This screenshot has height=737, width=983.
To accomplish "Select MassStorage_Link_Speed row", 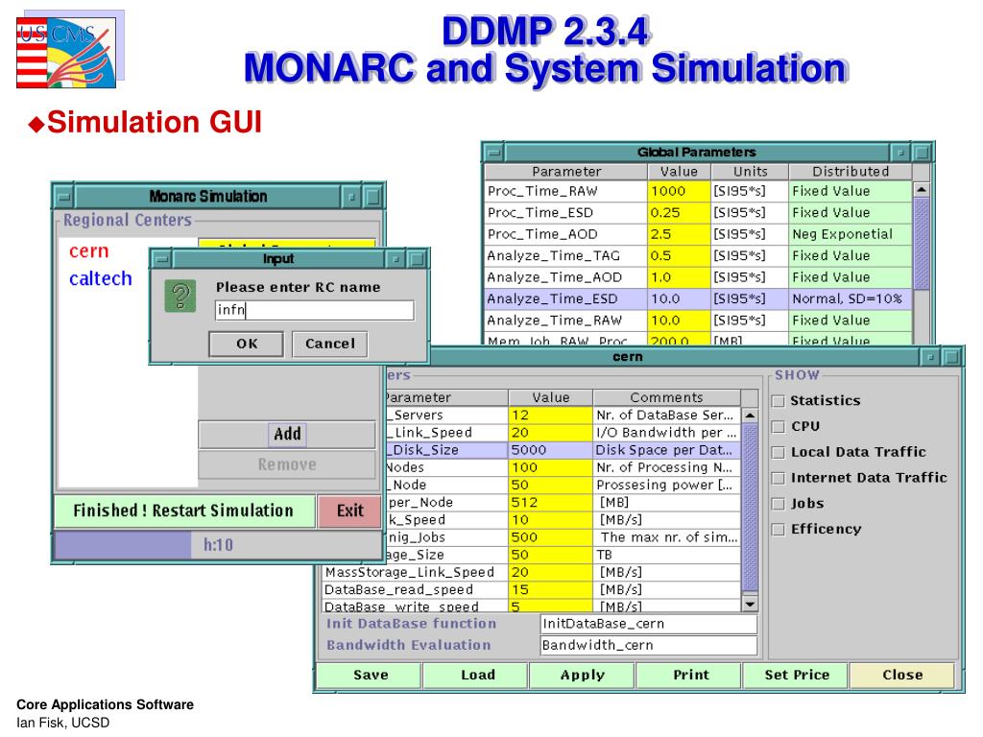I will tap(532, 572).
